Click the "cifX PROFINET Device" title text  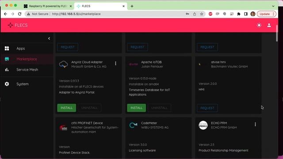click(x=87, y=123)
